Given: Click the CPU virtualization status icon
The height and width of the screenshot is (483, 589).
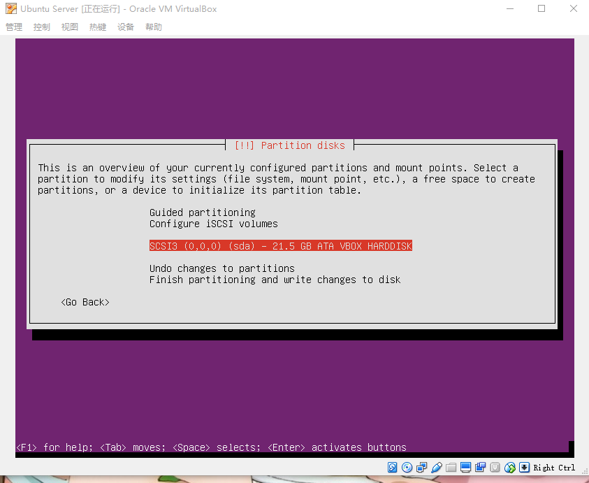Looking at the screenshot, I should pyautogui.click(x=495, y=467).
